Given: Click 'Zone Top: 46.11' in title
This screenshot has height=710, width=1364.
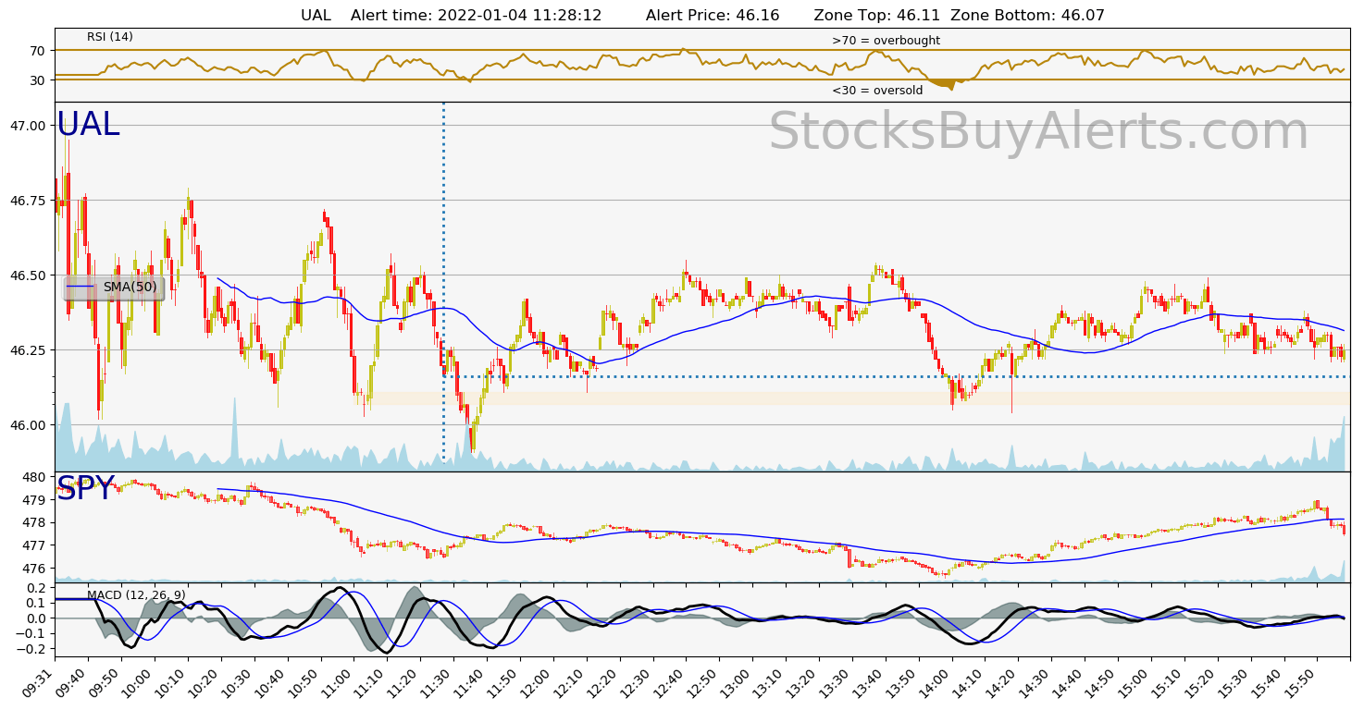Looking at the screenshot, I should click(877, 16).
